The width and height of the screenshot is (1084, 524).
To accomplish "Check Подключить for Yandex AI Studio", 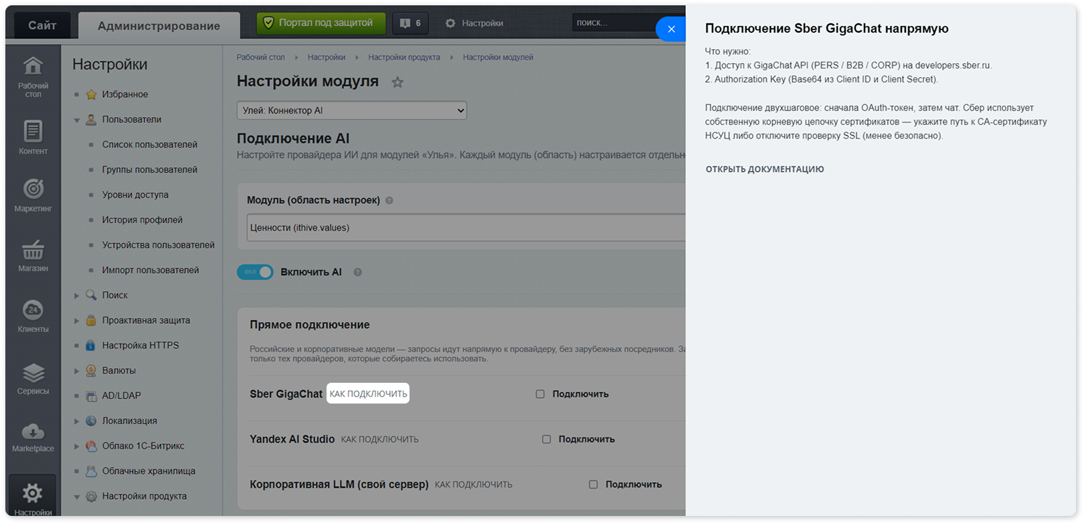I will point(546,440).
